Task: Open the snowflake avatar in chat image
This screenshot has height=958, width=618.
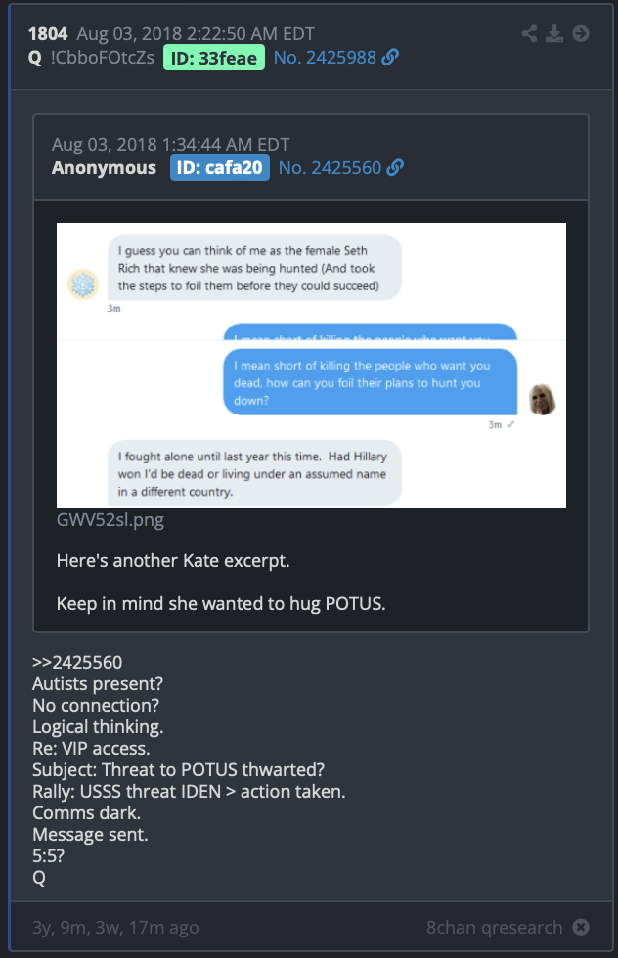Action: click(83, 284)
